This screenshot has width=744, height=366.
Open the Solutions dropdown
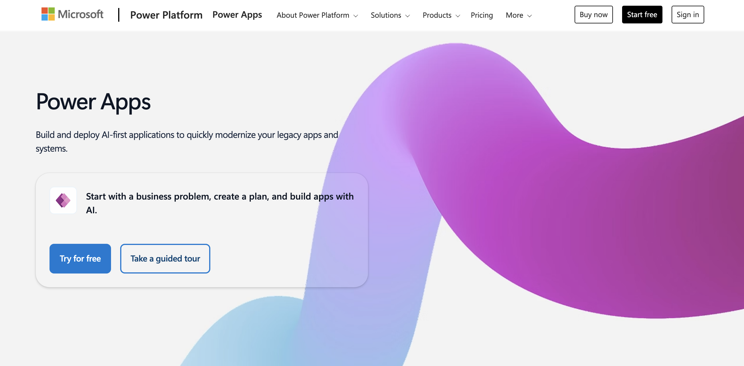[x=386, y=15]
